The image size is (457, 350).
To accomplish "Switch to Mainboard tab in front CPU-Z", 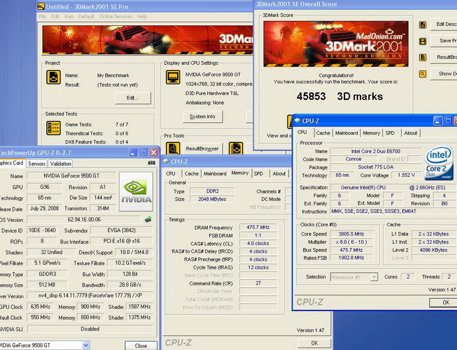I will [347, 133].
